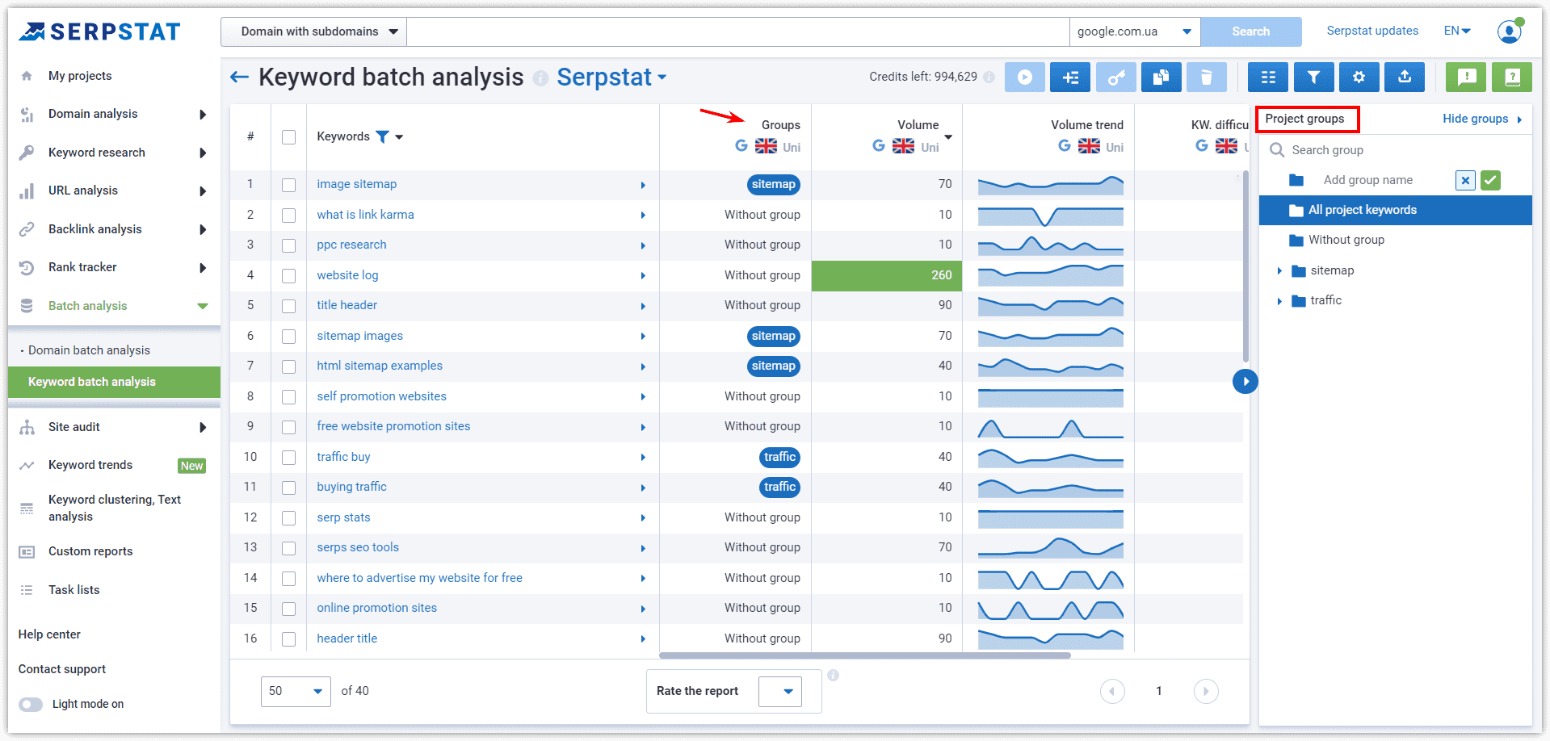Check the select-all keywords checkbox
1550x741 pixels.
click(288, 137)
